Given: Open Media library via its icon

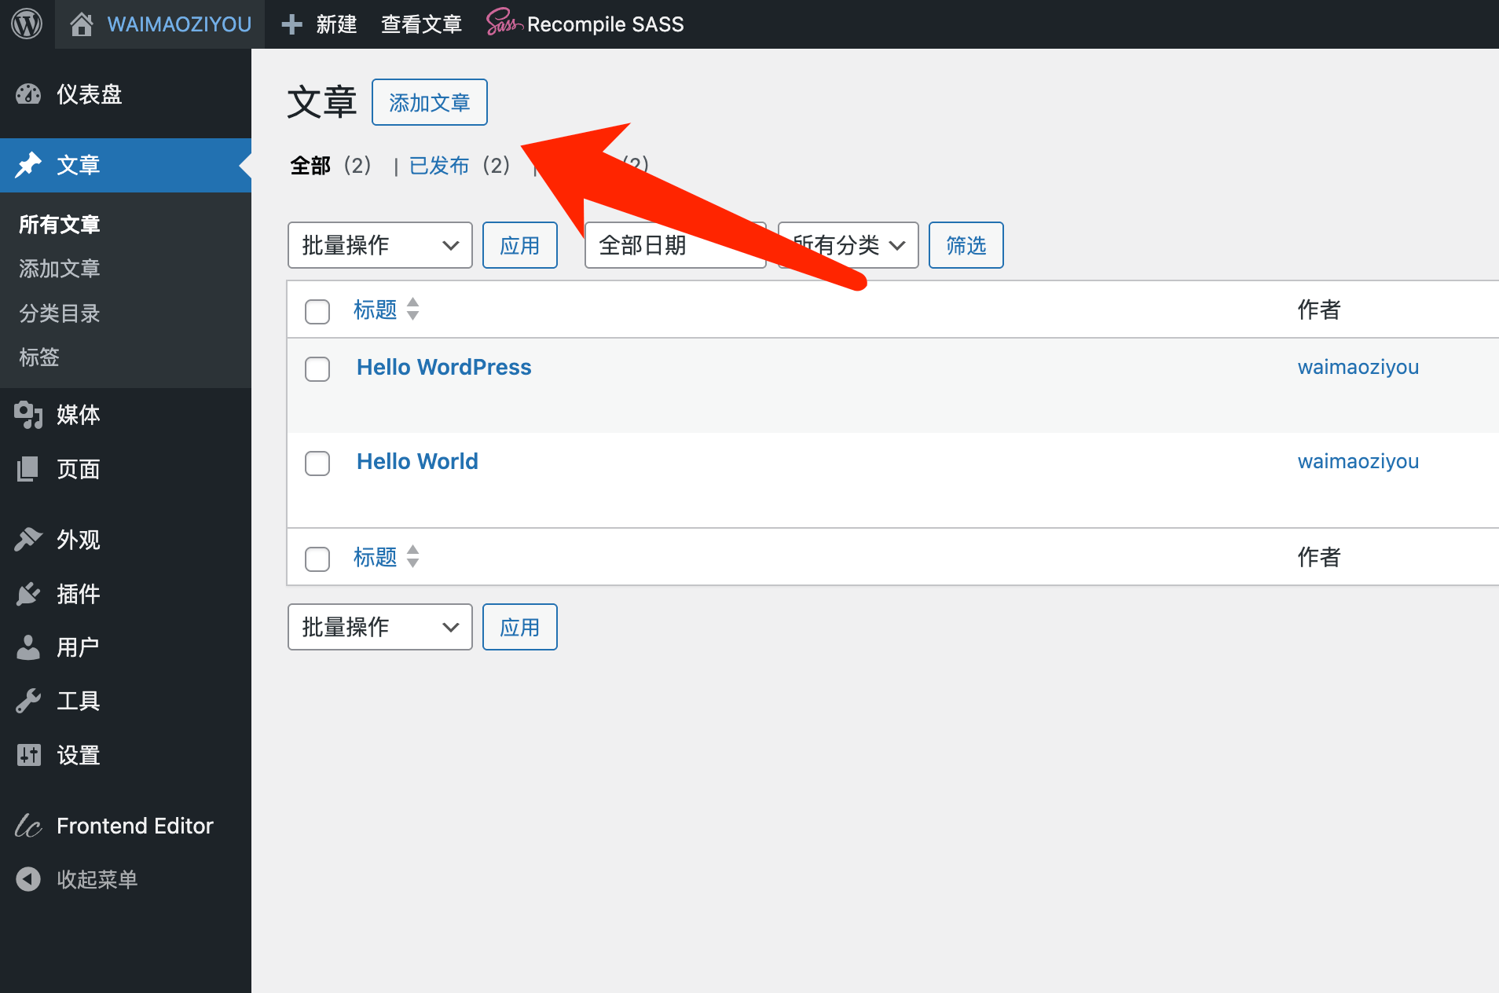Looking at the screenshot, I should tap(28, 415).
